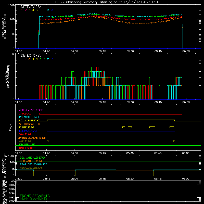The height and width of the screenshot is (204, 204).
Task: Click the MON. counts/s (FRONT SEGMENTS) axis title
Action: pos(4,27)
